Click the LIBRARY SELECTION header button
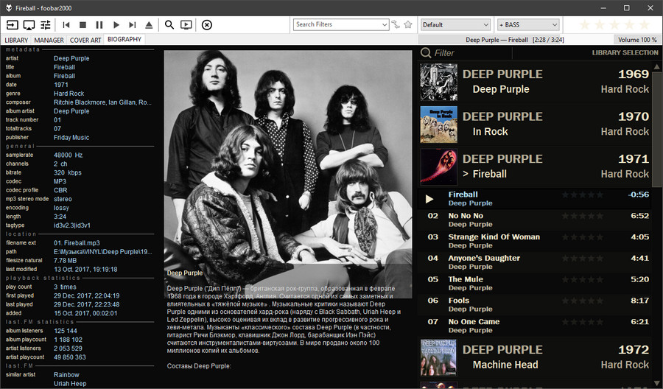This screenshot has width=663, height=389. (x=625, y=53)
